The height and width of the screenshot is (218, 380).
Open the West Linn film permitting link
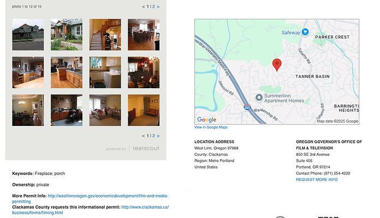[90, 198]
